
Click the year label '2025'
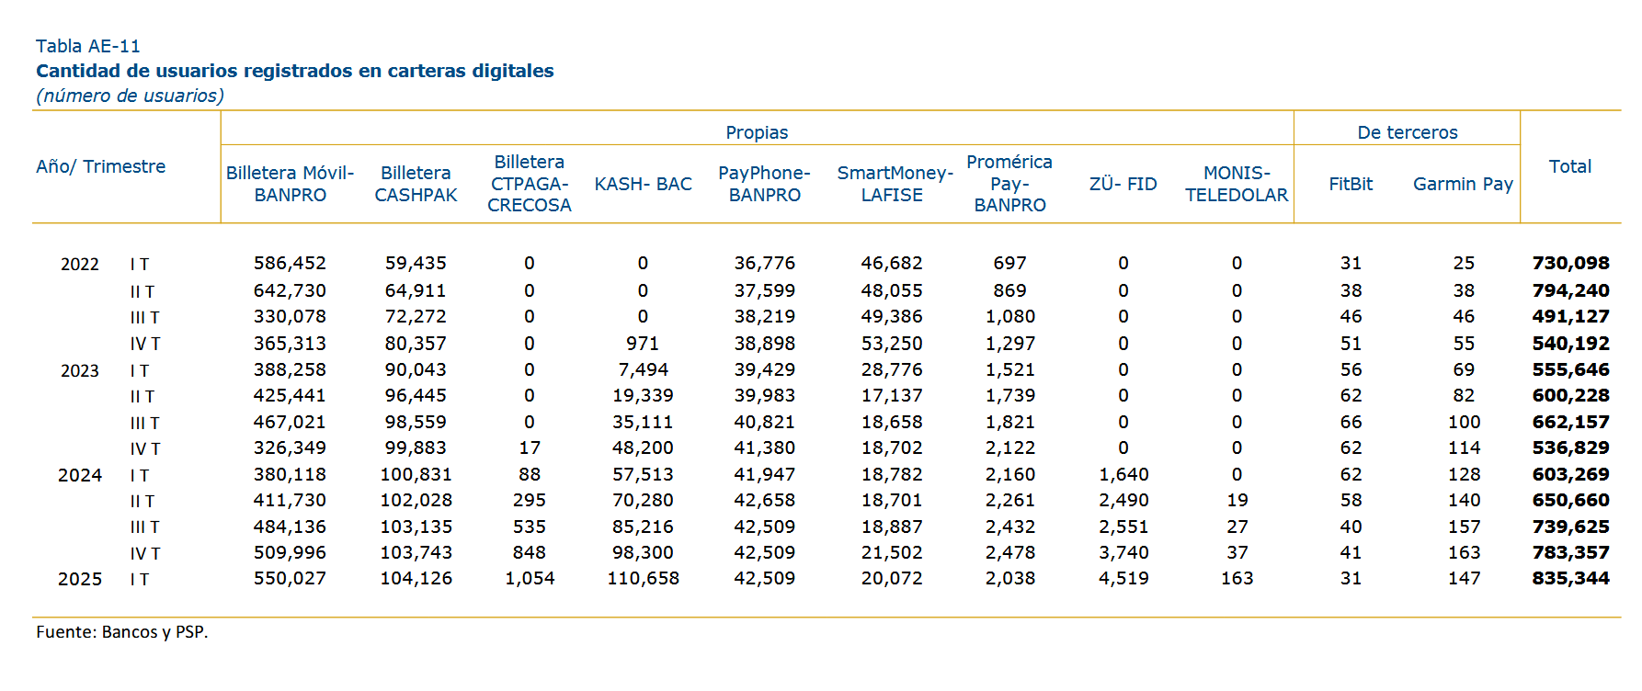click(x=80, y=580)
